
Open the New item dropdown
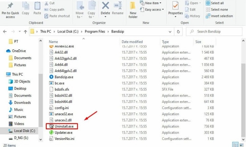pos(151,3)
